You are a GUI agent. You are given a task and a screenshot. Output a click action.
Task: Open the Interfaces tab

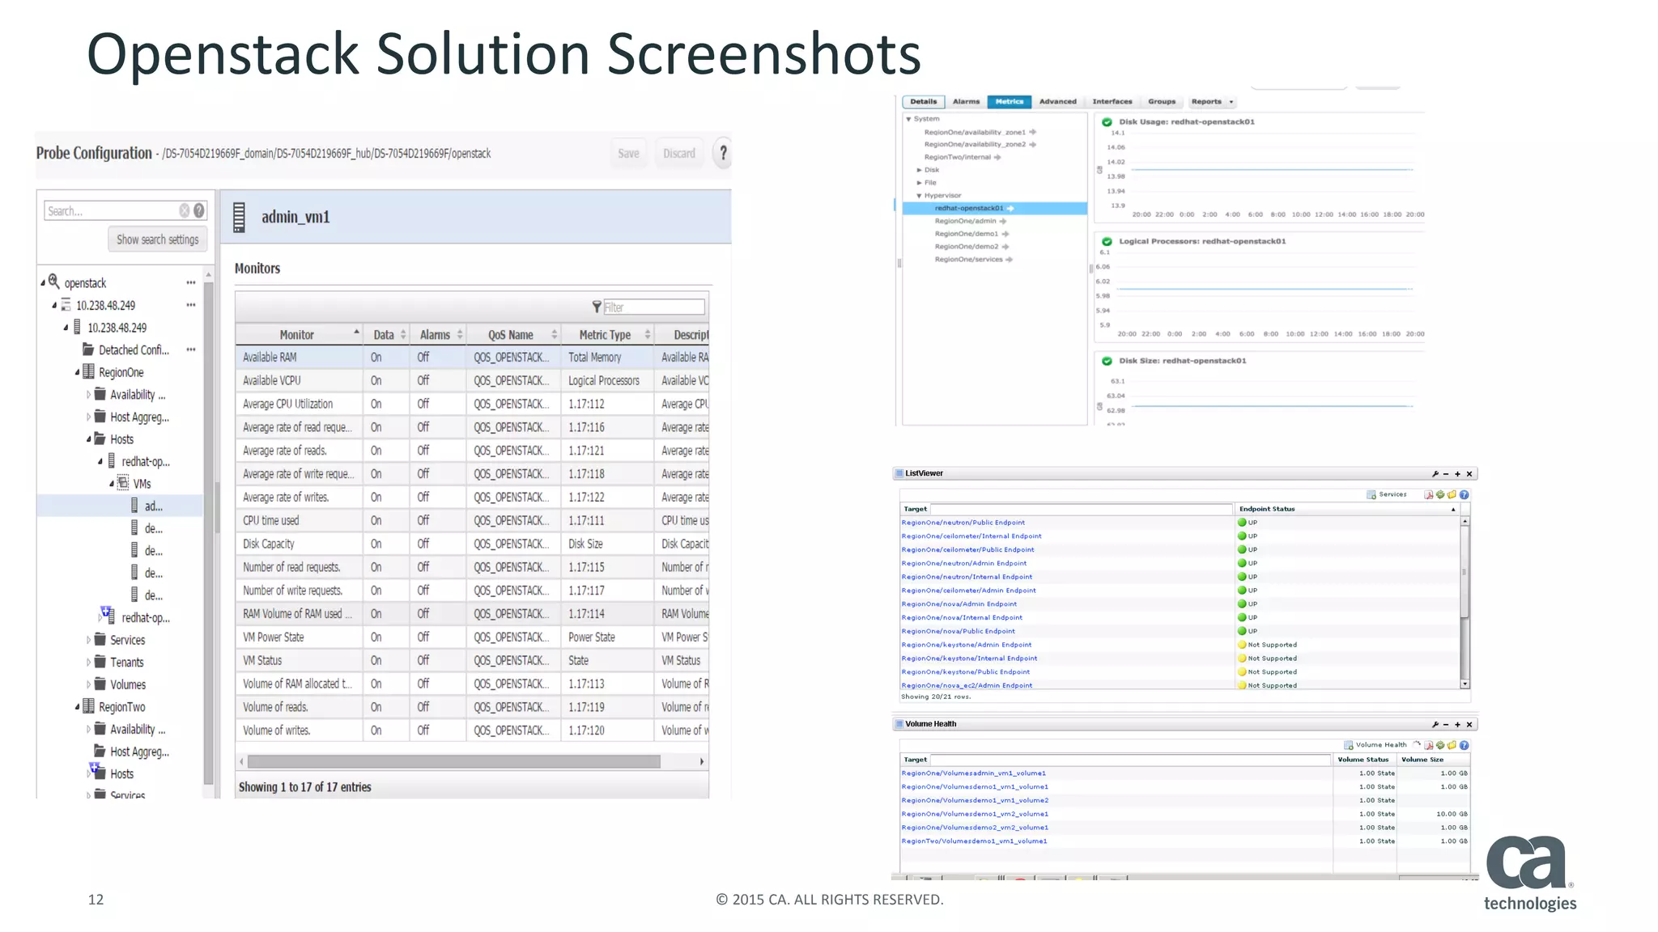[x=1112, y=102]
